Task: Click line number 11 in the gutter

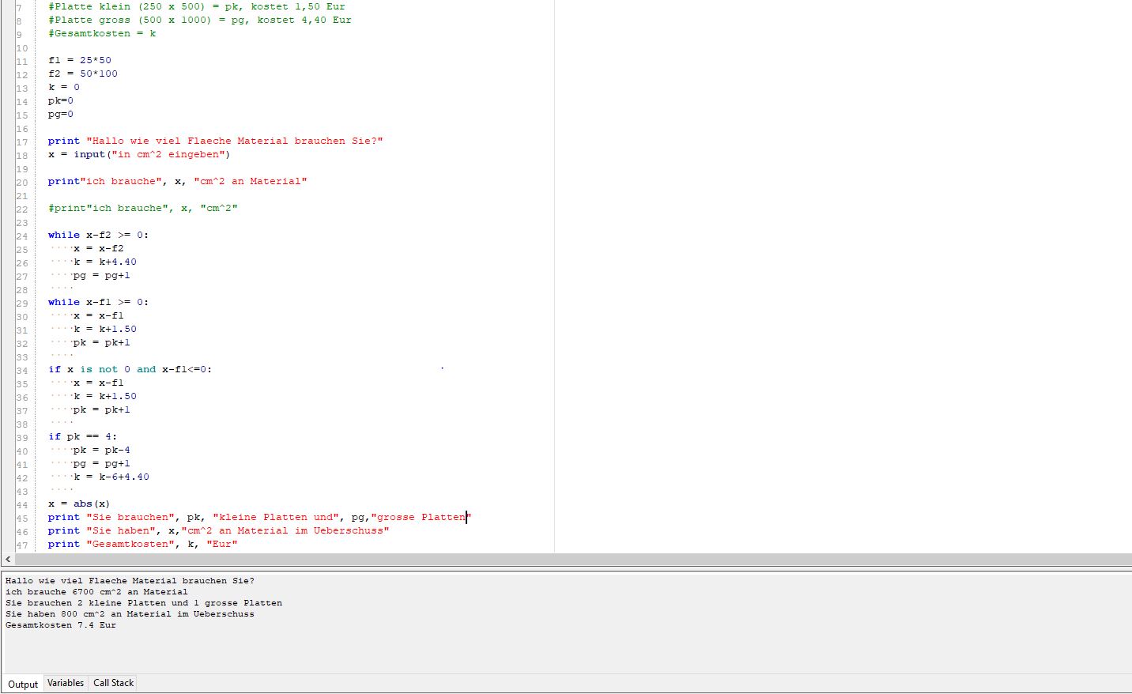Action: click(21, 60)
